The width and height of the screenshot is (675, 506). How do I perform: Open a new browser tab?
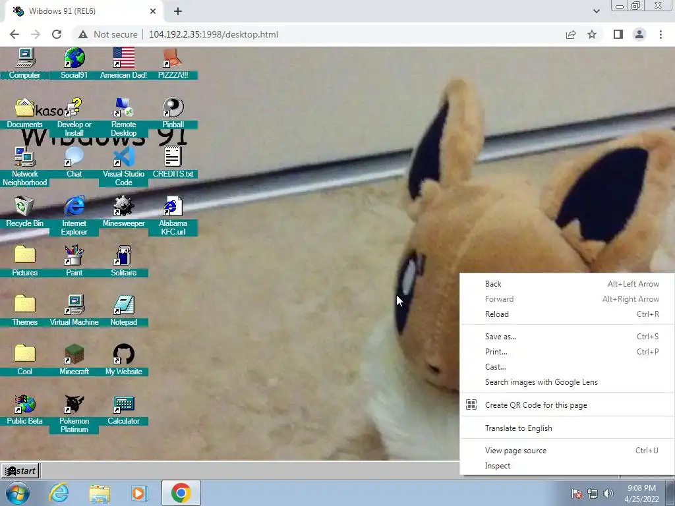[x=178, y=11]
